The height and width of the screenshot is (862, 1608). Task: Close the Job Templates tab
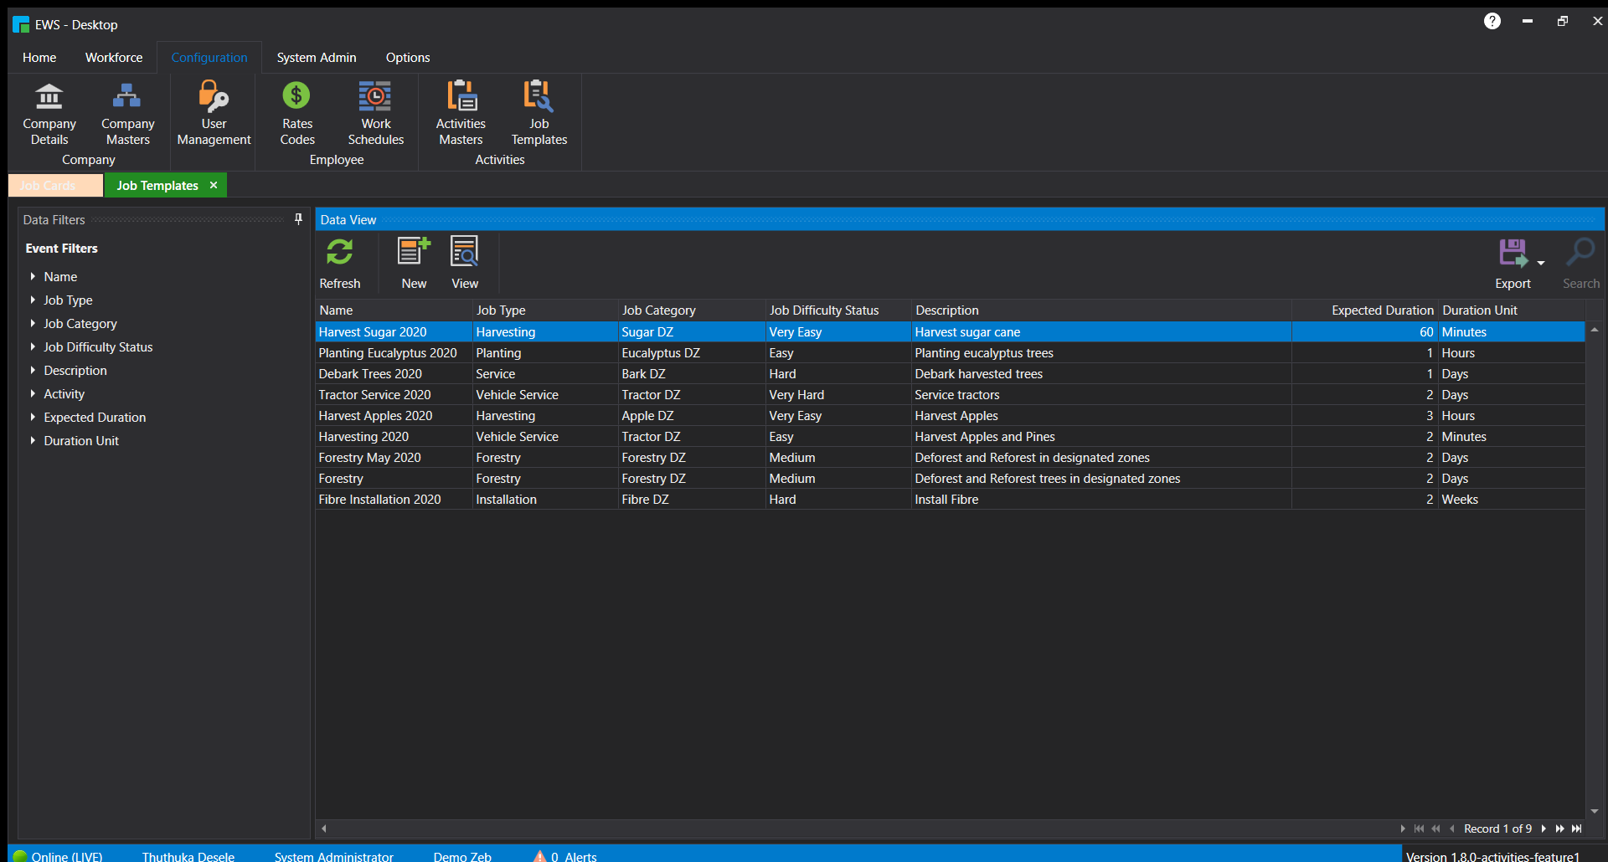click(214, 185)
